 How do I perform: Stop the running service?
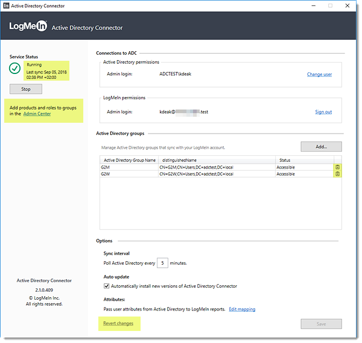point(26,89)
